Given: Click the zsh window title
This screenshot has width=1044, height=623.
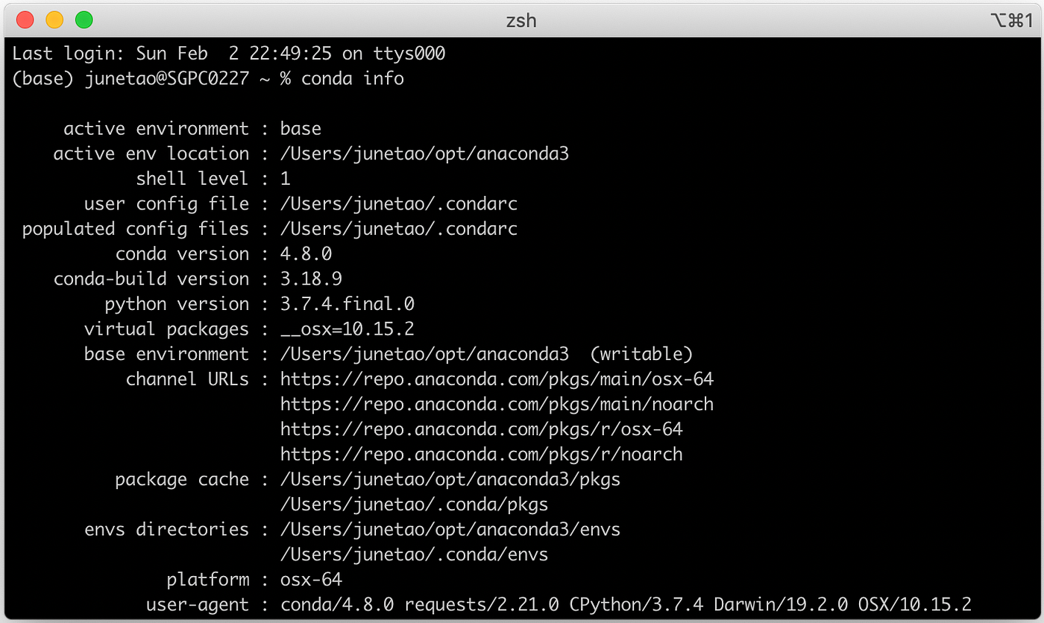Looking at the screenshot, I should click(x=521, y=20).
